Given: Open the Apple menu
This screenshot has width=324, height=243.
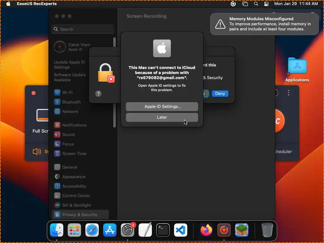Looking at the screenshot, I should 8,4.
